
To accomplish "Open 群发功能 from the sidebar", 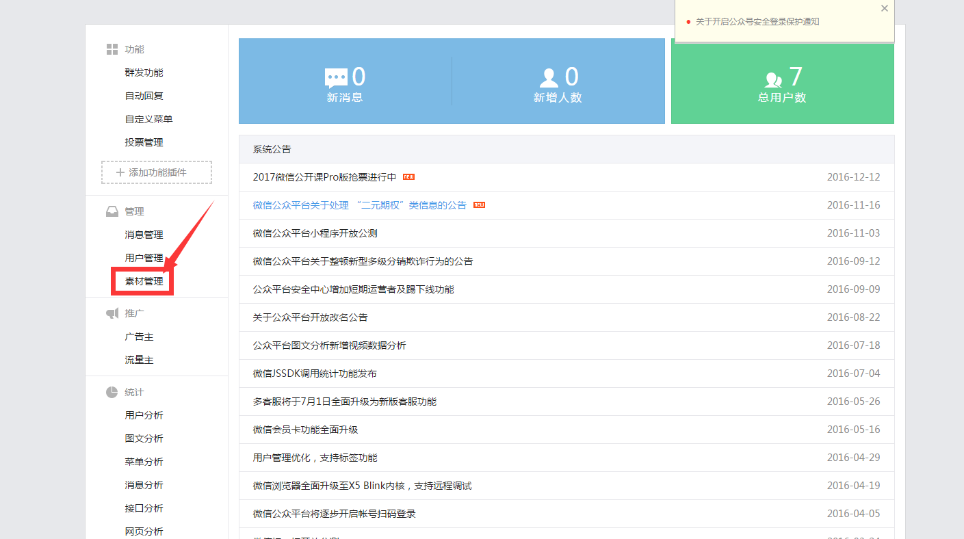I will (144, 73).
